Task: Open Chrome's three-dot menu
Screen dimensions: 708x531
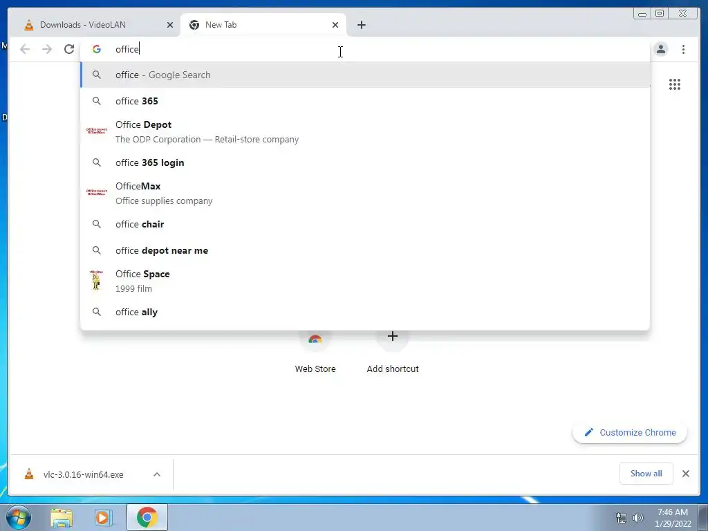Action: (683, 49)
